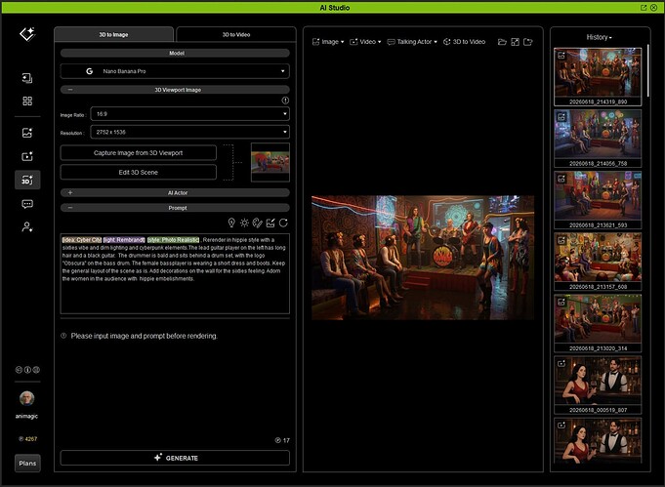The width and height of the screenshot is (665, 487).
Task: Click the captured 3D viewport thumbnail
Action: coord(270,162)
